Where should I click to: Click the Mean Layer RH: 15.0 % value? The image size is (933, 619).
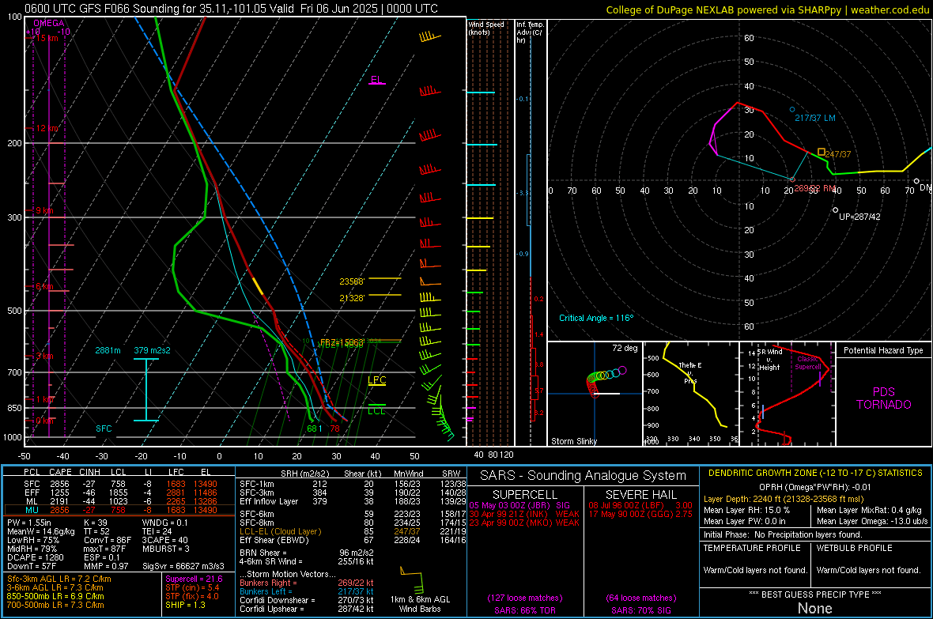click(746, 510)
